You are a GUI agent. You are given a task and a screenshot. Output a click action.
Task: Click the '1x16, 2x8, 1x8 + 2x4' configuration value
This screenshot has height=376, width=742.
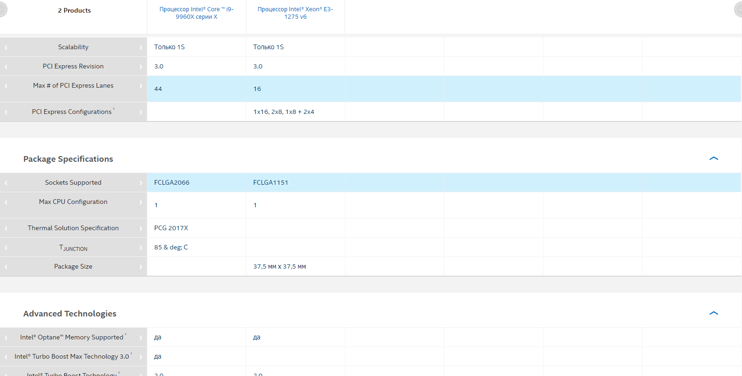coord(284,112)
